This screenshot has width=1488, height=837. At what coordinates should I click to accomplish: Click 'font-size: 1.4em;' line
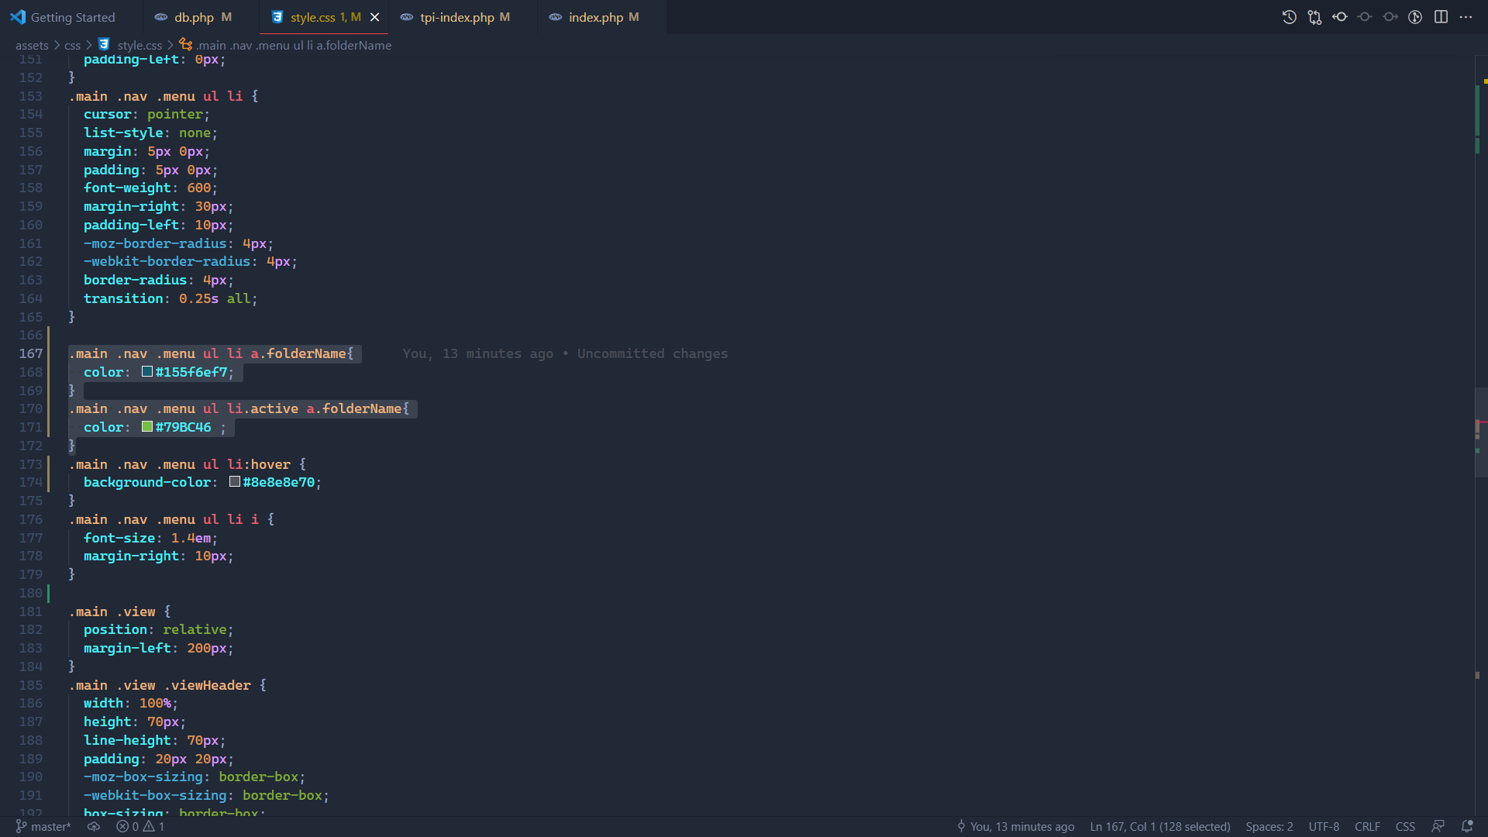click(150, 538)
